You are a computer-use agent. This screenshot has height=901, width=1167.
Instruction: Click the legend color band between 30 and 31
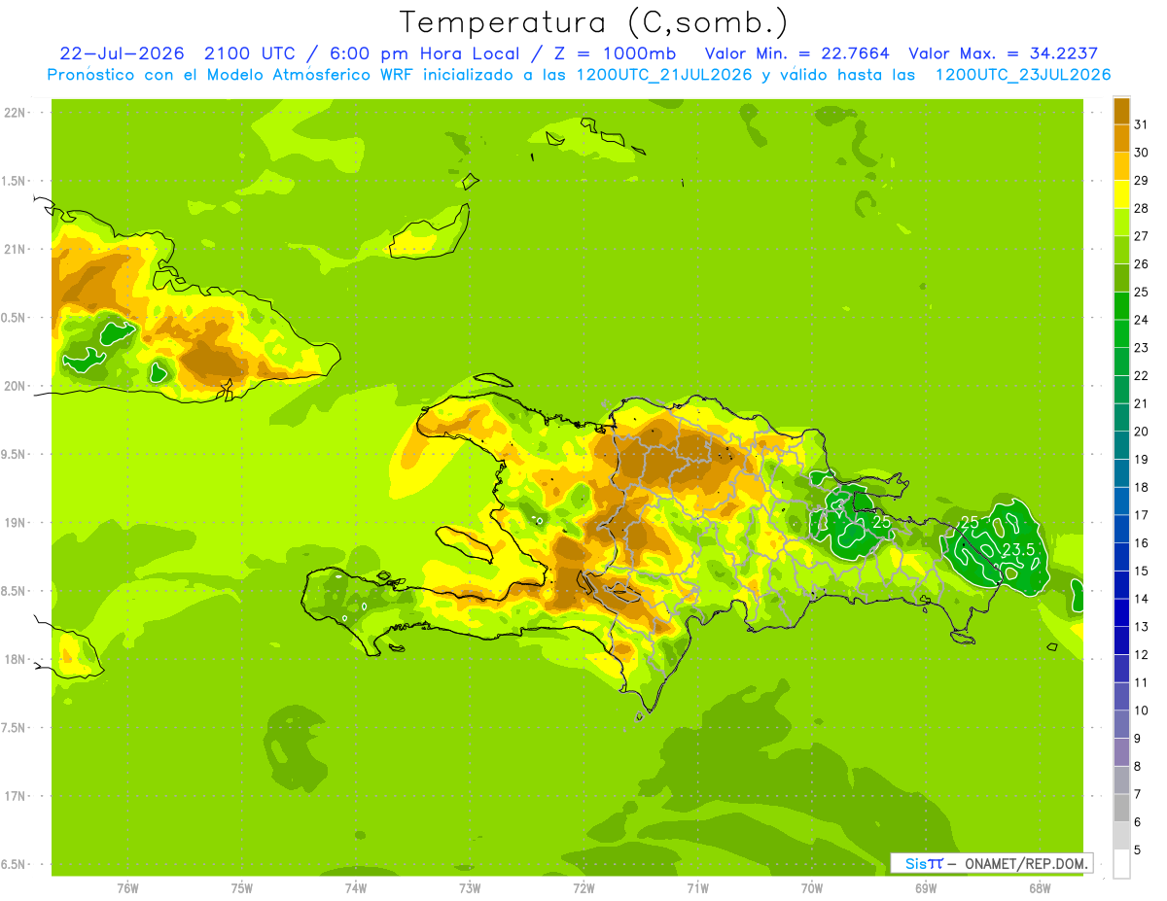coord(1121,138)
